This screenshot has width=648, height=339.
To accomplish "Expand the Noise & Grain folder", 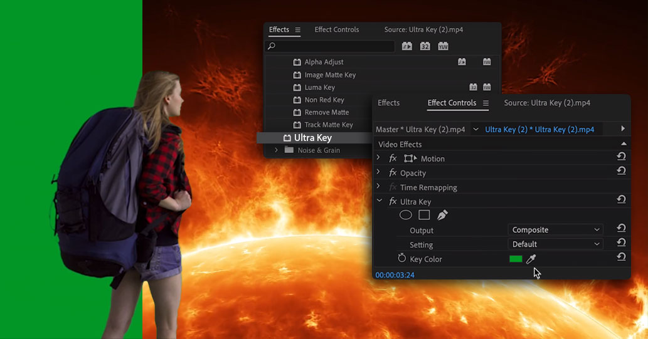I will click(x=276, y=150).
